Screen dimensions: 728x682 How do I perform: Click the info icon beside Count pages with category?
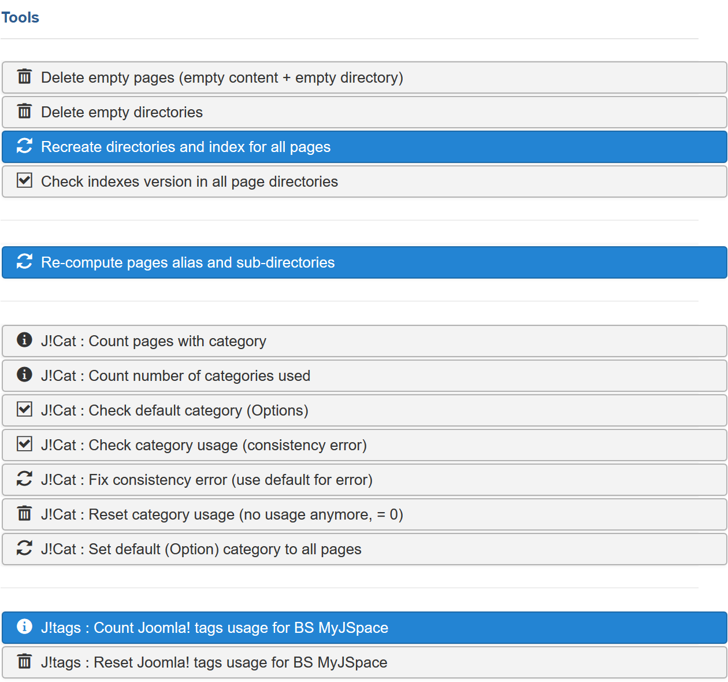click(x=24, y=340)
